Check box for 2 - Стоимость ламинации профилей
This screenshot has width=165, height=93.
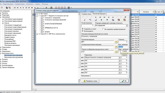coord(42,20)
